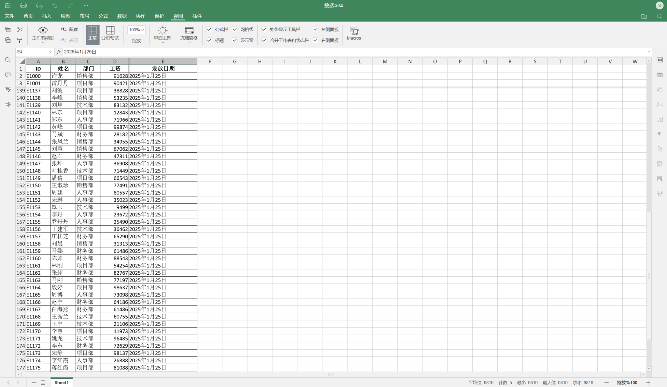Click the comments icon in left sidebar
Screen dimensions: 667x387
pos(8,75)
